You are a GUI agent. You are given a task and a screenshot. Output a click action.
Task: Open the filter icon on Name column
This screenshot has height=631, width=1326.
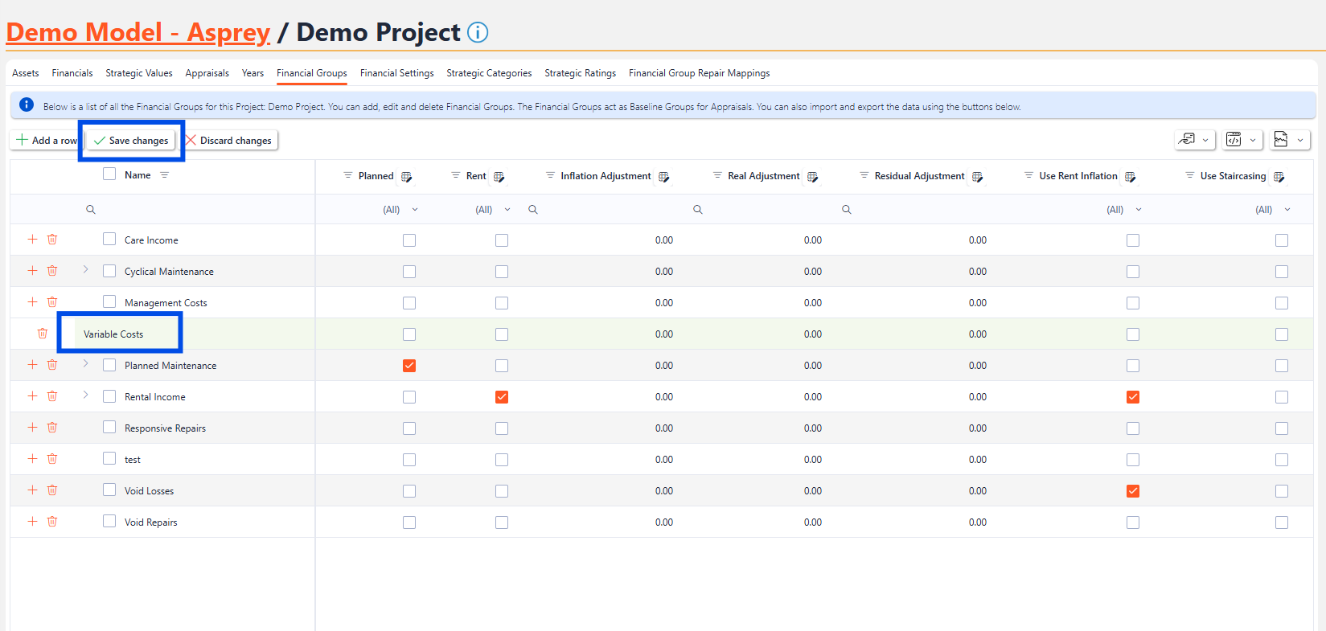pos(165,175)
